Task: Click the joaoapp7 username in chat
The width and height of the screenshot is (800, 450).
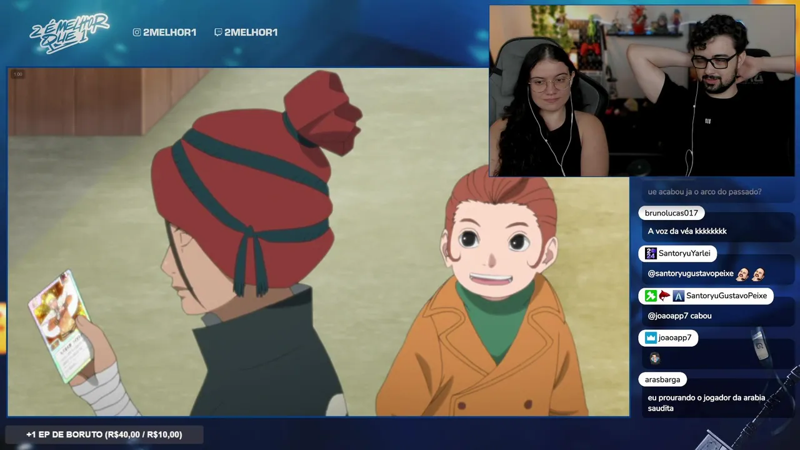Action: point(675,338)
